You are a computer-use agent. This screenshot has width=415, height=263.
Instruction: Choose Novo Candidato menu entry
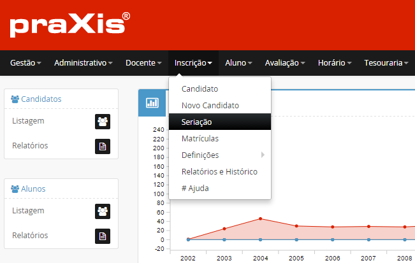210,105
